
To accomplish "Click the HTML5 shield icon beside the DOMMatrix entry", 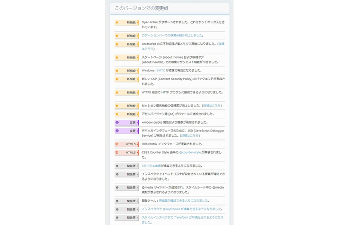I will click(x=117, y=144).
